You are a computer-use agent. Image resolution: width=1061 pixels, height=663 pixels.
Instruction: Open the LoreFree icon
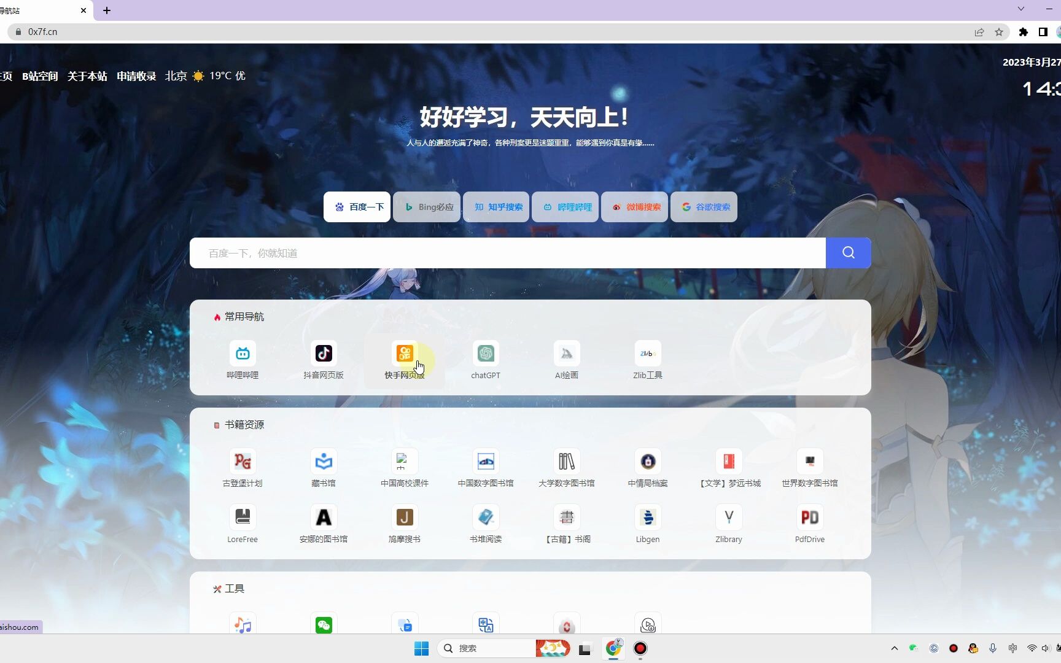click(243, 518)
